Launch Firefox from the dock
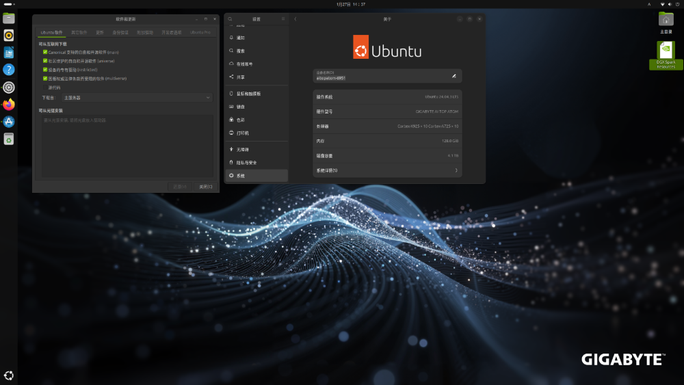684x385 pixels. pos(9,105)
